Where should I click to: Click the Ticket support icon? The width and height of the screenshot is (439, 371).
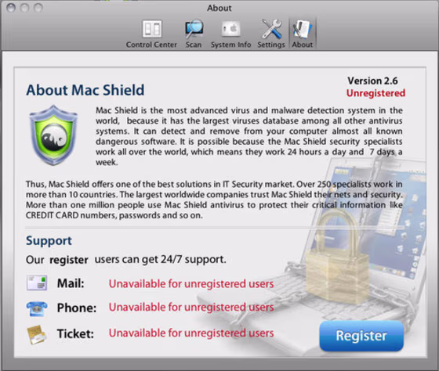36,334
